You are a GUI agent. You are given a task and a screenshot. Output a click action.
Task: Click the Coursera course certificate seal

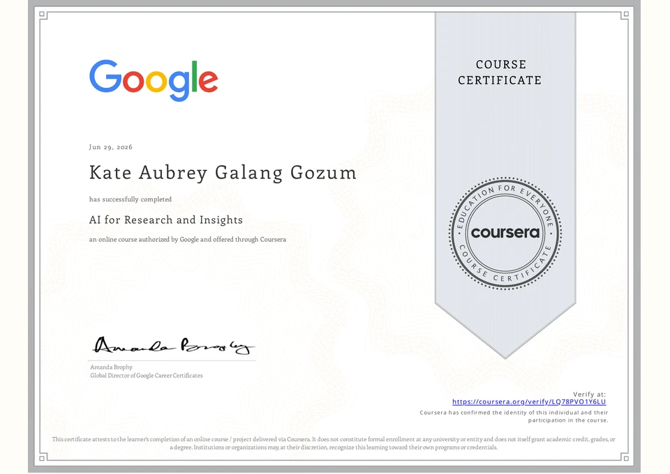coord(505,234)
